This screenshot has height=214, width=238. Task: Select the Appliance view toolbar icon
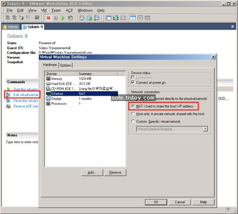[x=147, y=18]
